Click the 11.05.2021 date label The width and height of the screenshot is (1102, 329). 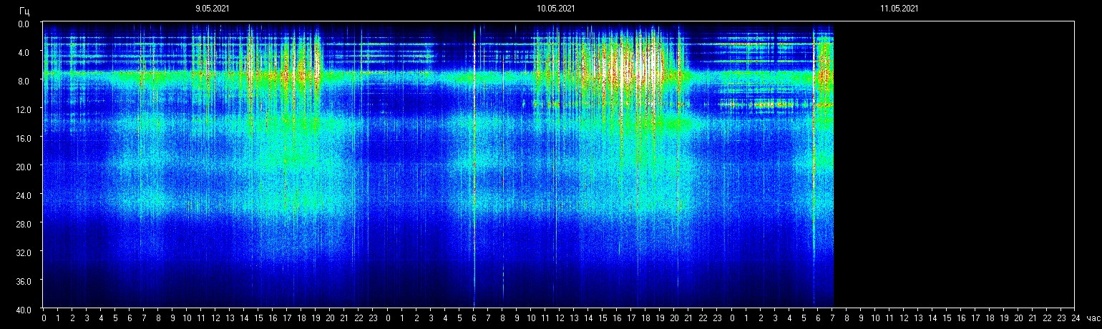(x=899, y=9)
